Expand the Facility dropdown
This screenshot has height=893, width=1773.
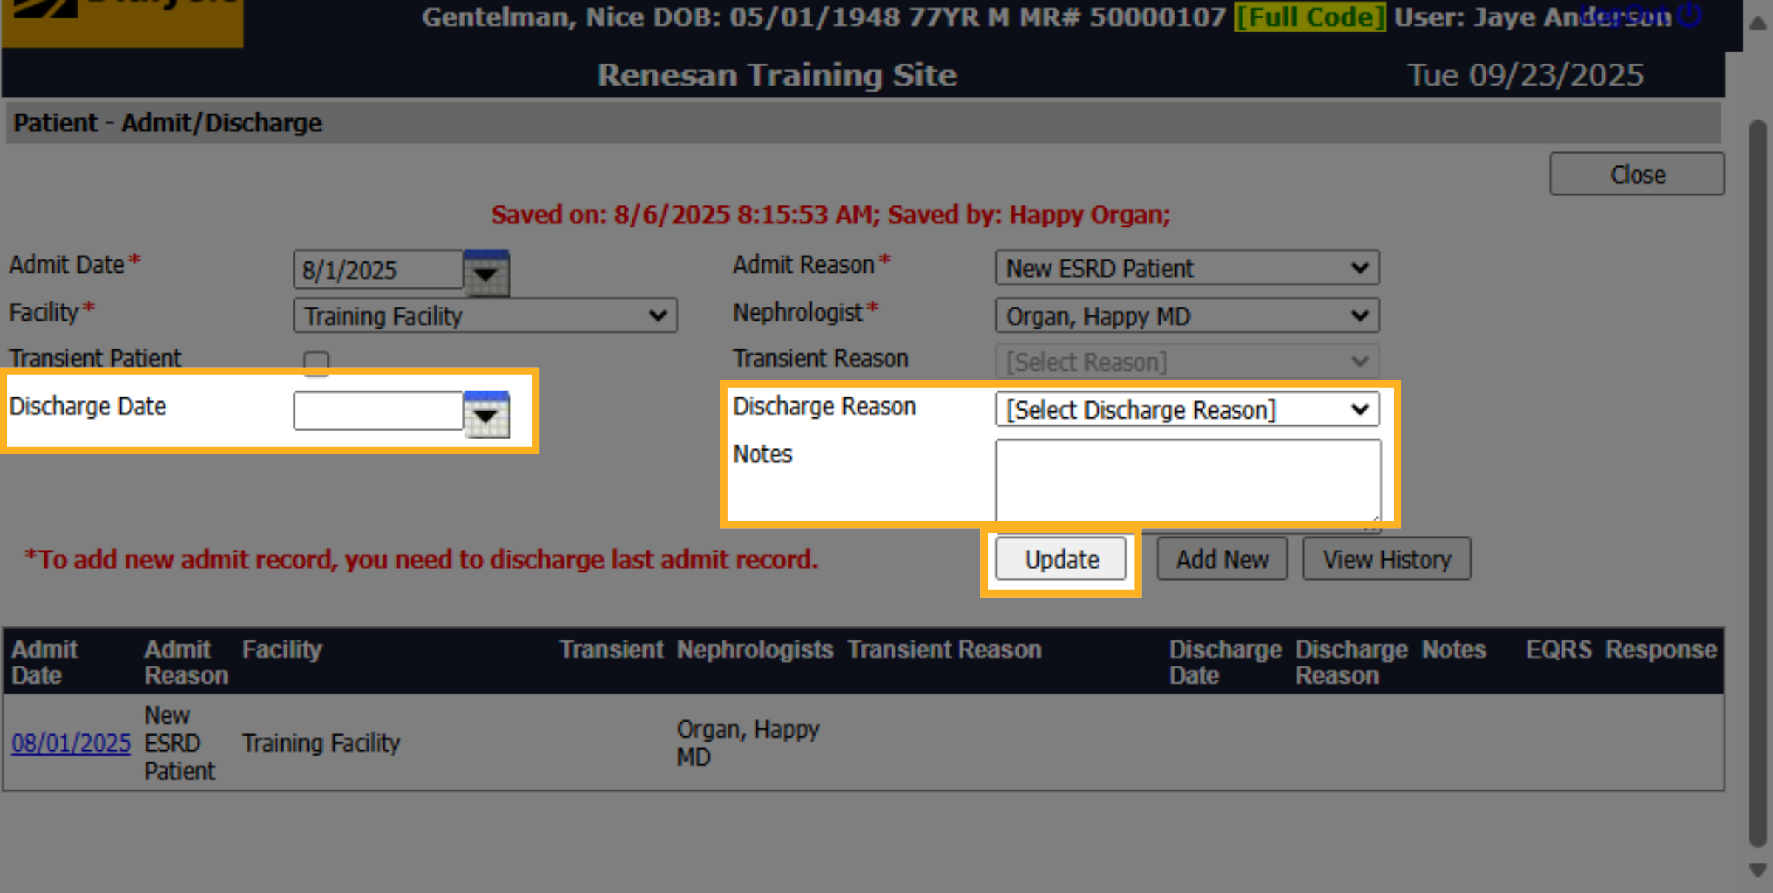[x=485, y=316]
